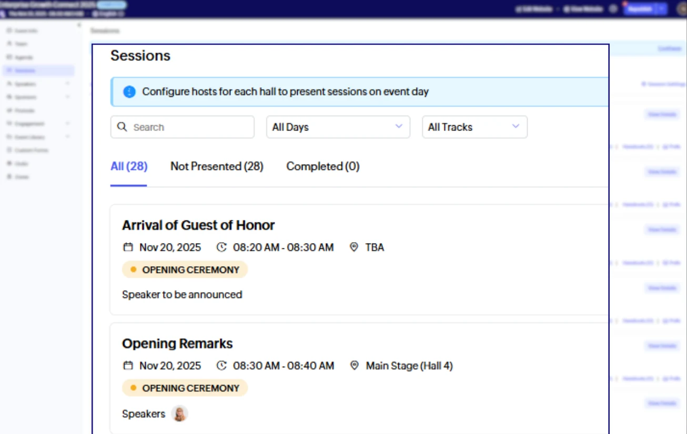The image size is (687, 434).
Task: Click calendar icon for Arrival of Guest of Honor
Action: 127,247
